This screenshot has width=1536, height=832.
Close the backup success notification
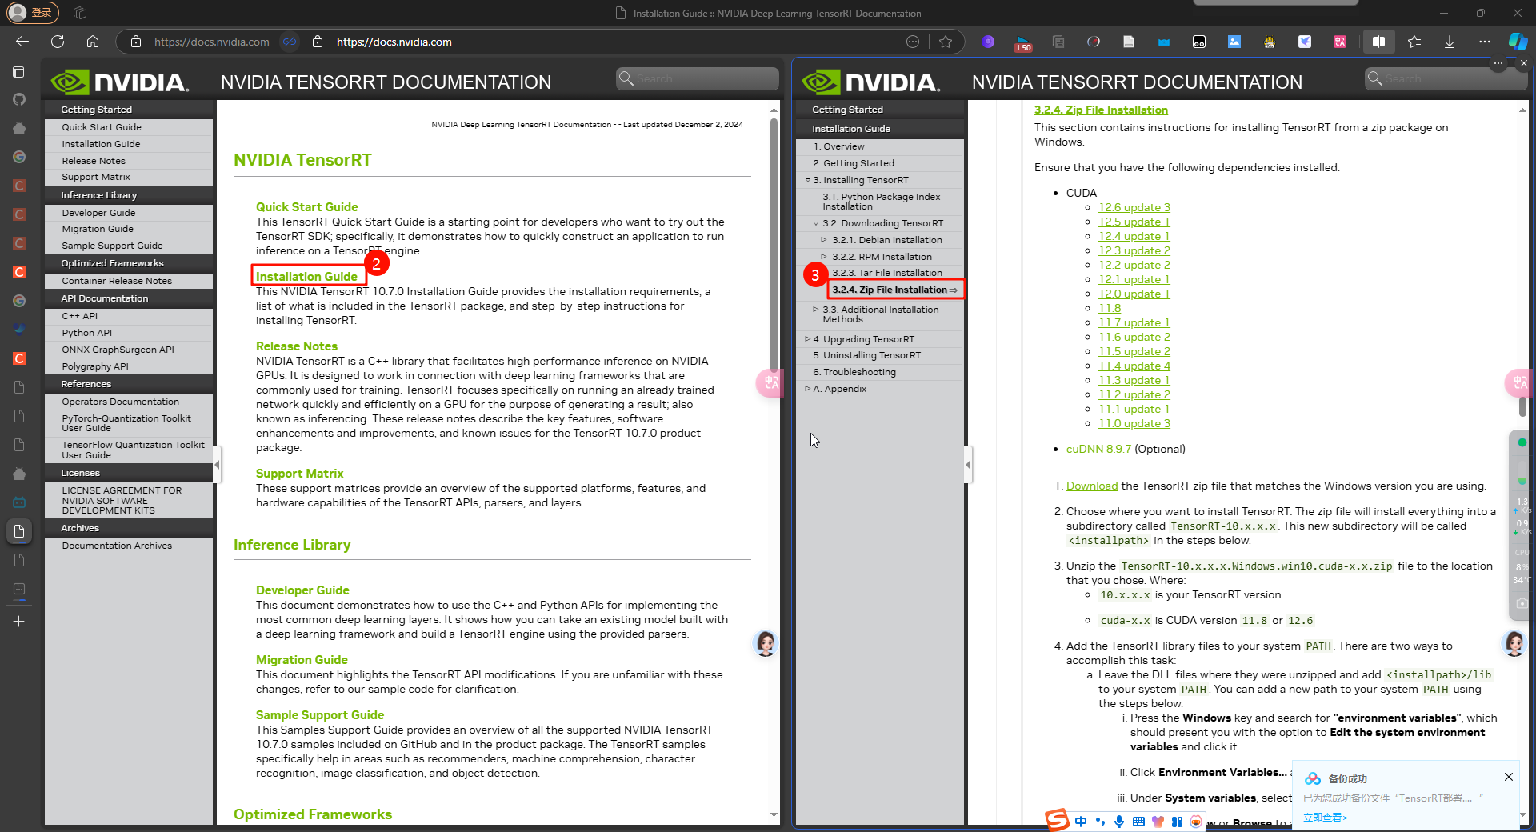point(1508,777)
